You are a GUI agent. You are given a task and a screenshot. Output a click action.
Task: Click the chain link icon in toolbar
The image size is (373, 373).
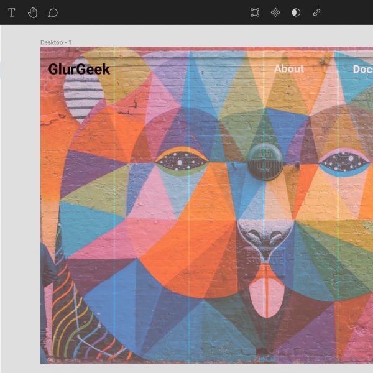[x=316, y=12]
